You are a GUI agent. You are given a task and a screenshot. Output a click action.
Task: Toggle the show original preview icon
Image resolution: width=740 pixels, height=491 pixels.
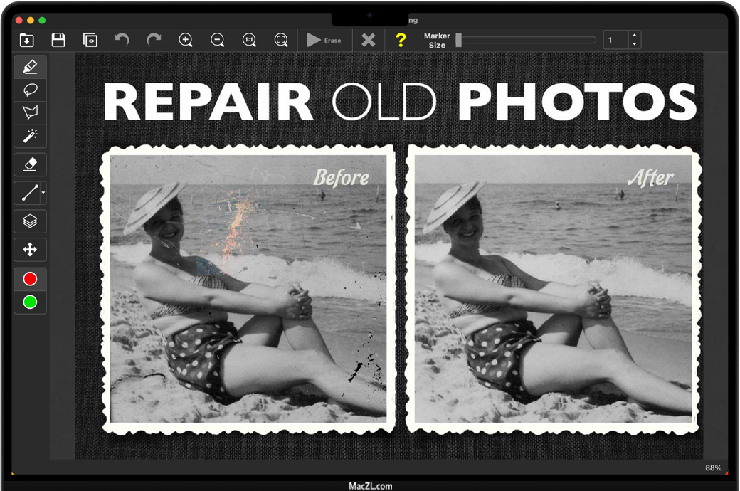(90, 41)
